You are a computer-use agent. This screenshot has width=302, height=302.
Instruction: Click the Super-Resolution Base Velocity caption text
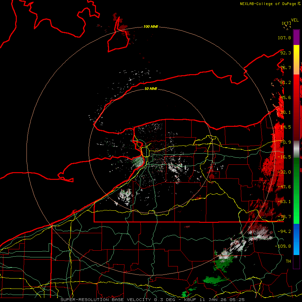152,300
